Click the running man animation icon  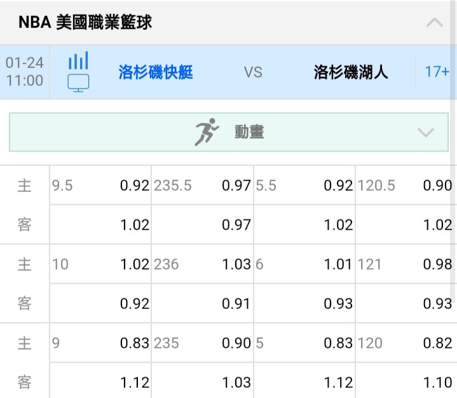click(x=207, y=132)
